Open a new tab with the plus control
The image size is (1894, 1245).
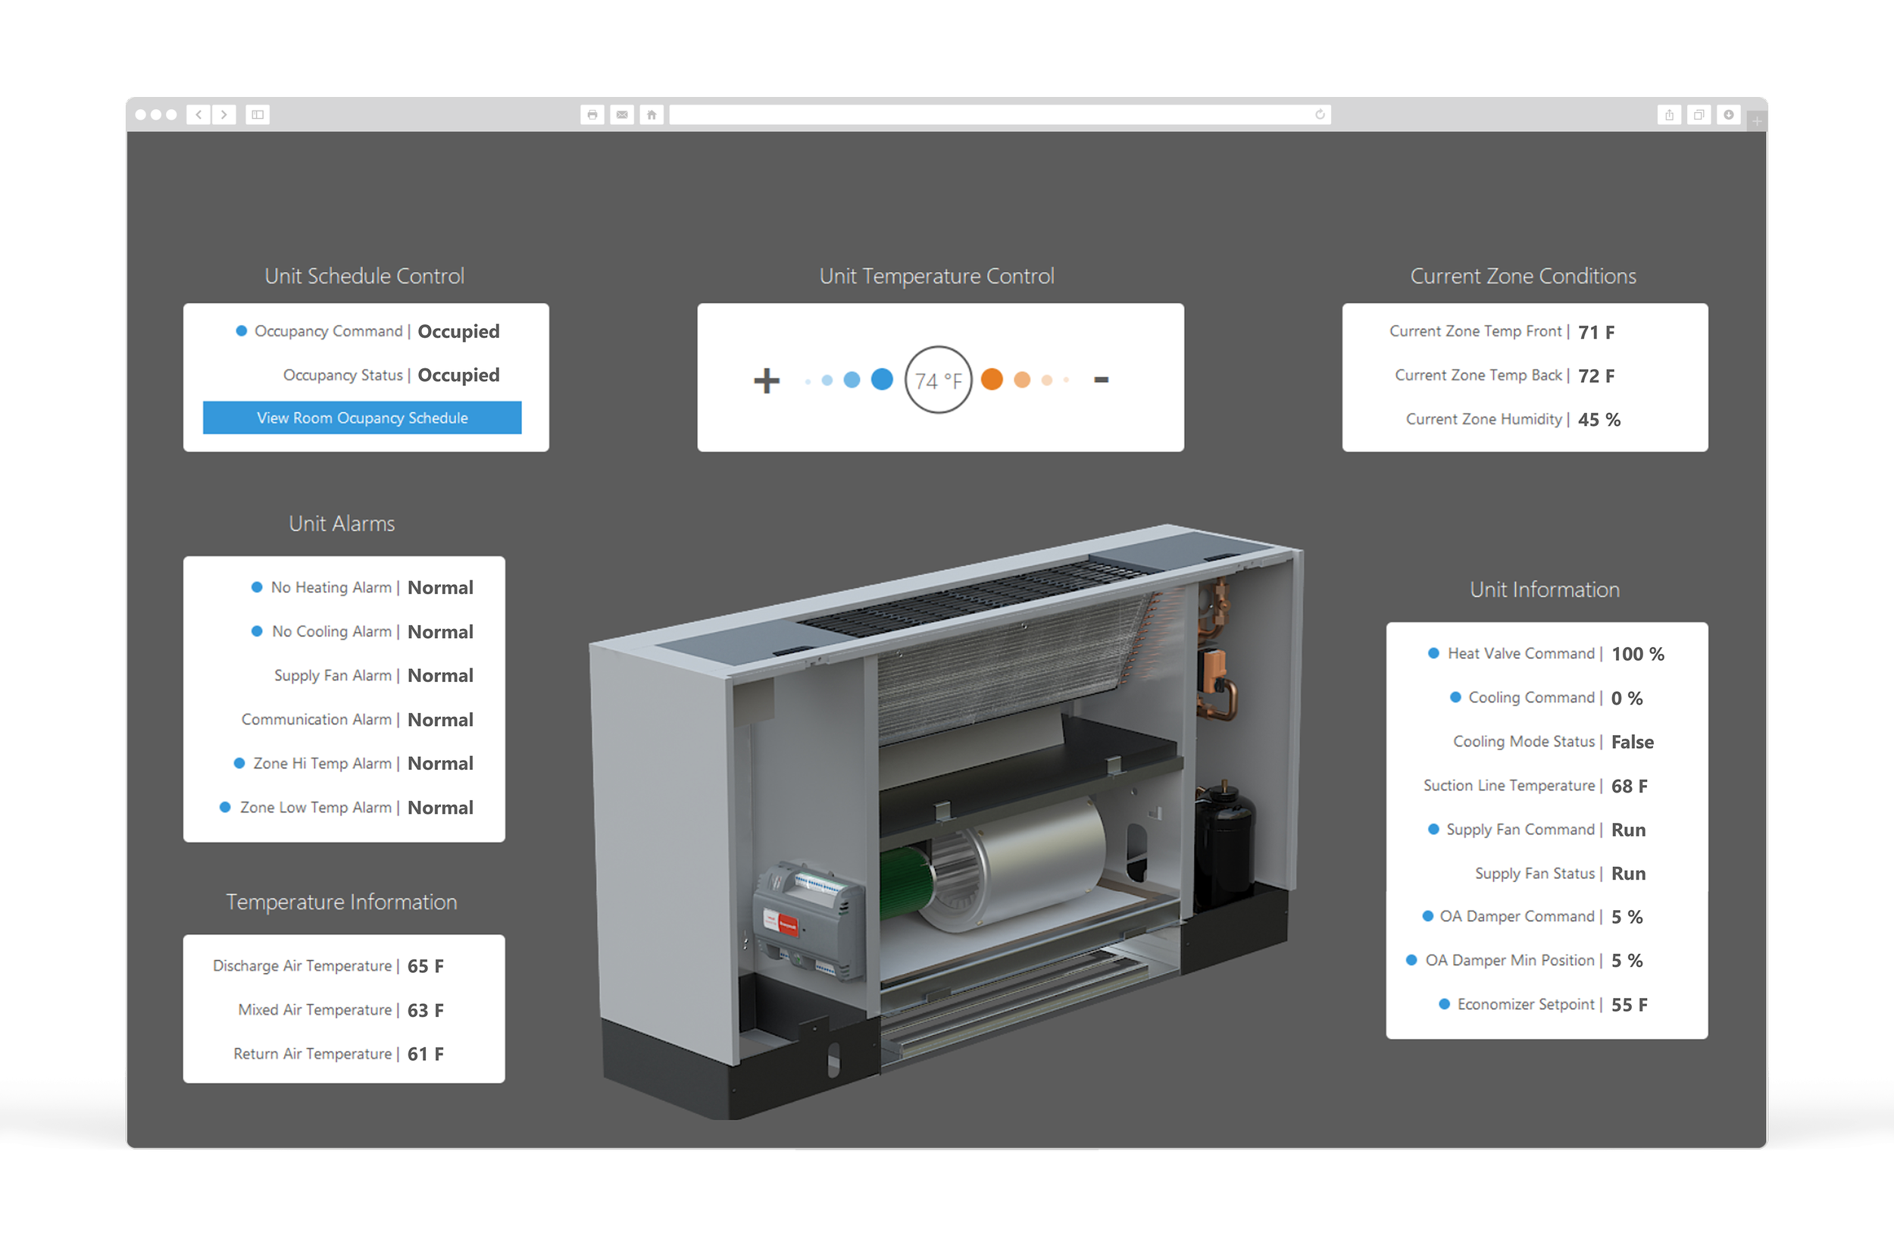pyautogui.click(x=1755, y=120)
